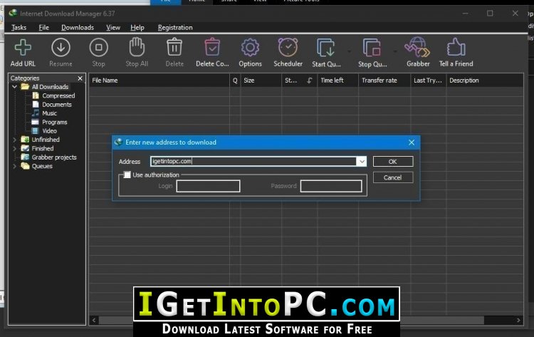This screenshot has width=534, height=337.
Task: Select the All Downloads folder
Action: click(x=50, y=87)
